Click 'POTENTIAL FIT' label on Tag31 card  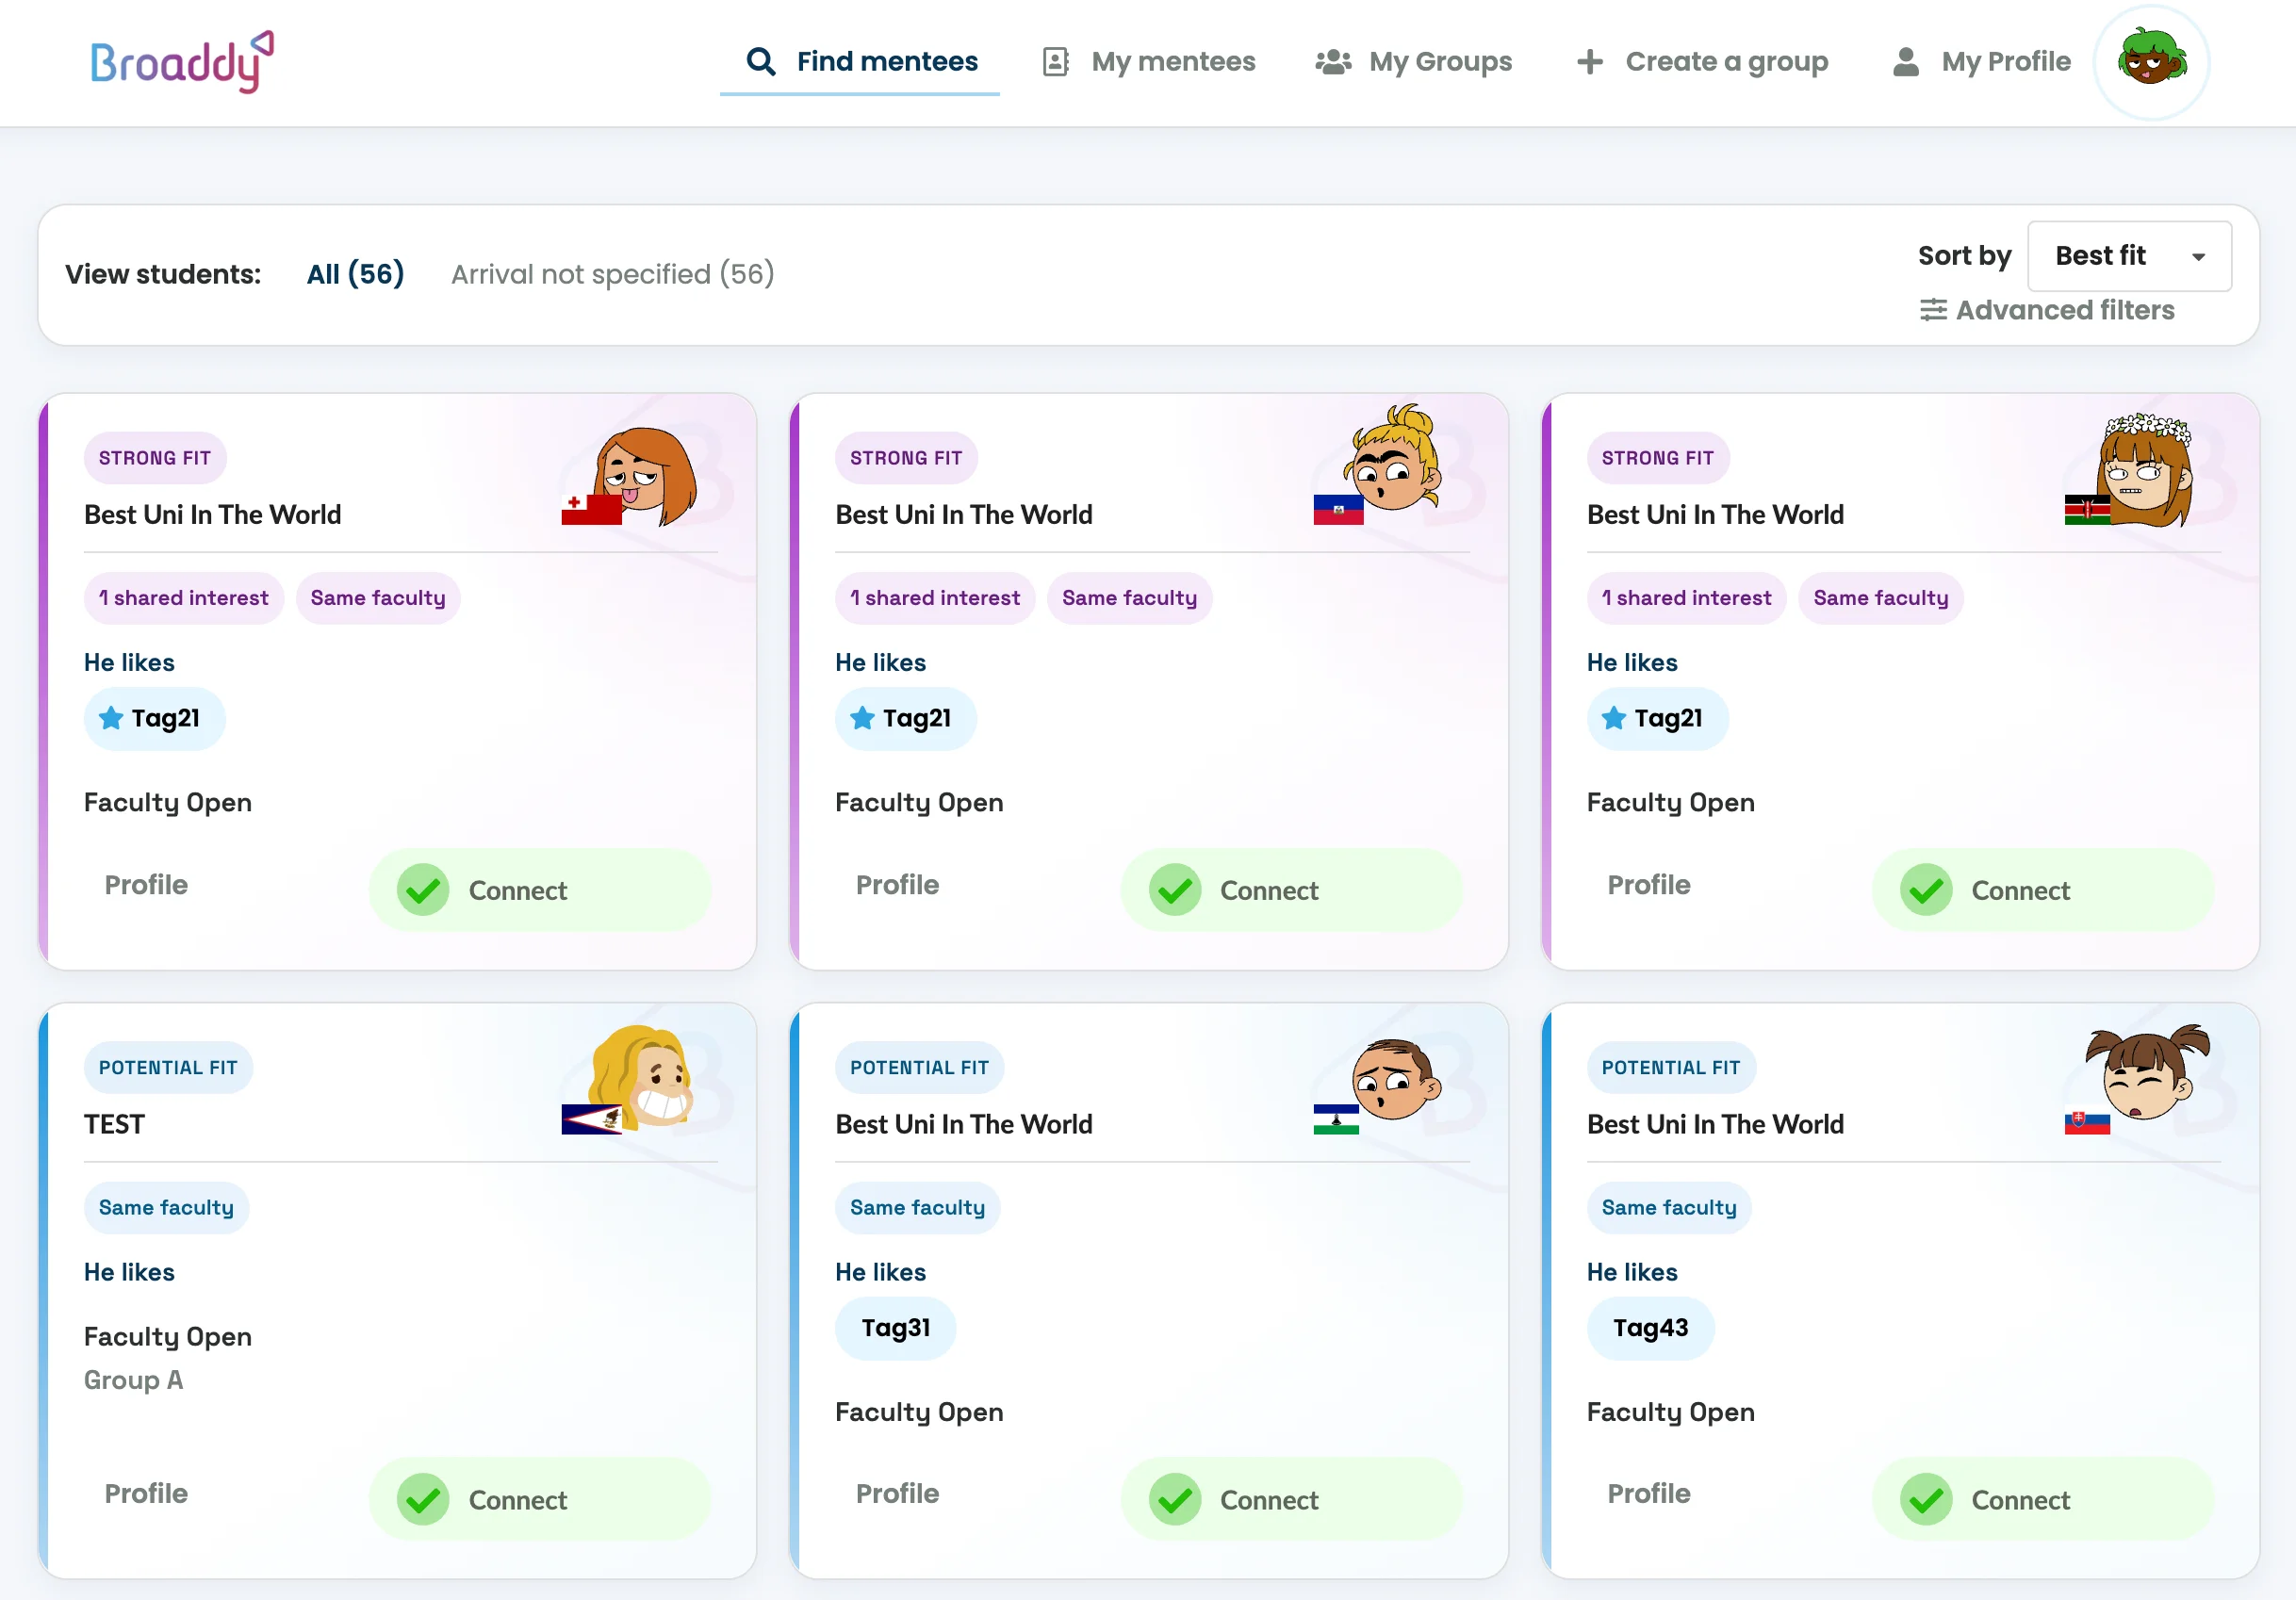(919, 1067)
